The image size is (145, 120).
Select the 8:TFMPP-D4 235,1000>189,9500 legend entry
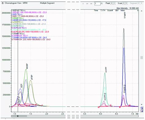click(31, 39)
